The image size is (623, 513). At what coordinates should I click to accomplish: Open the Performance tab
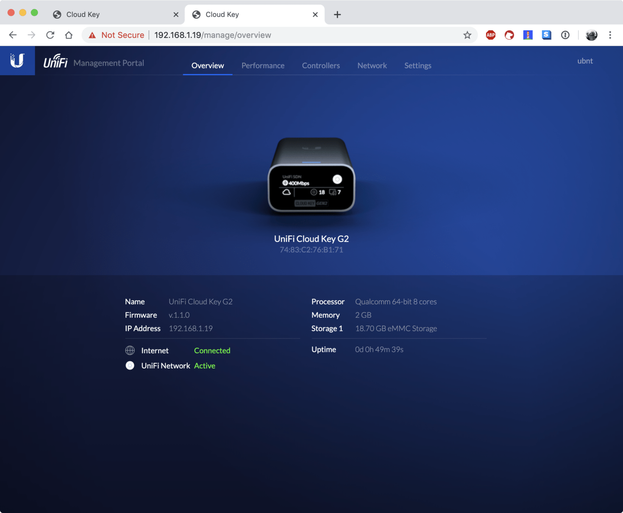coord(263,66)
